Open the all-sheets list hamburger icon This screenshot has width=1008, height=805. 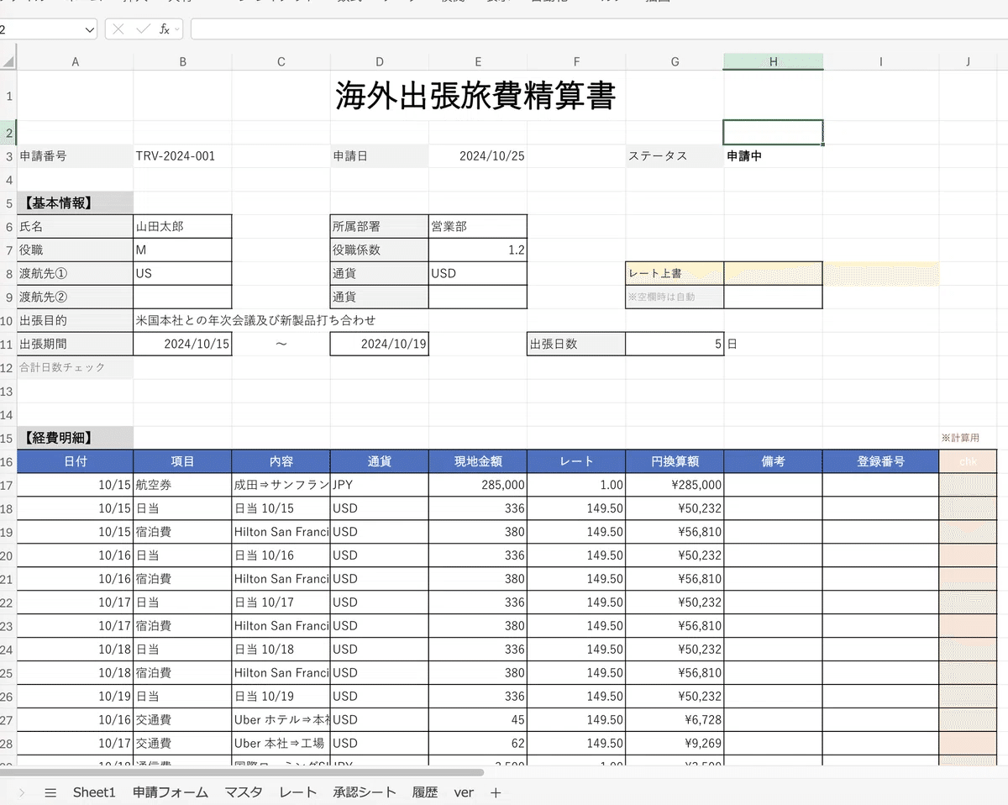[x=50, y=792]
